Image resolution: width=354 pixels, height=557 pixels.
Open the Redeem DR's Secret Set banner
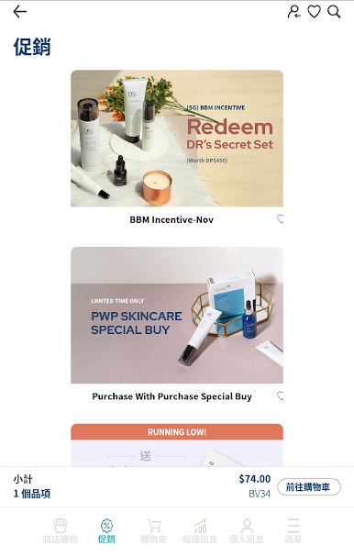click(x=177, y=139)
